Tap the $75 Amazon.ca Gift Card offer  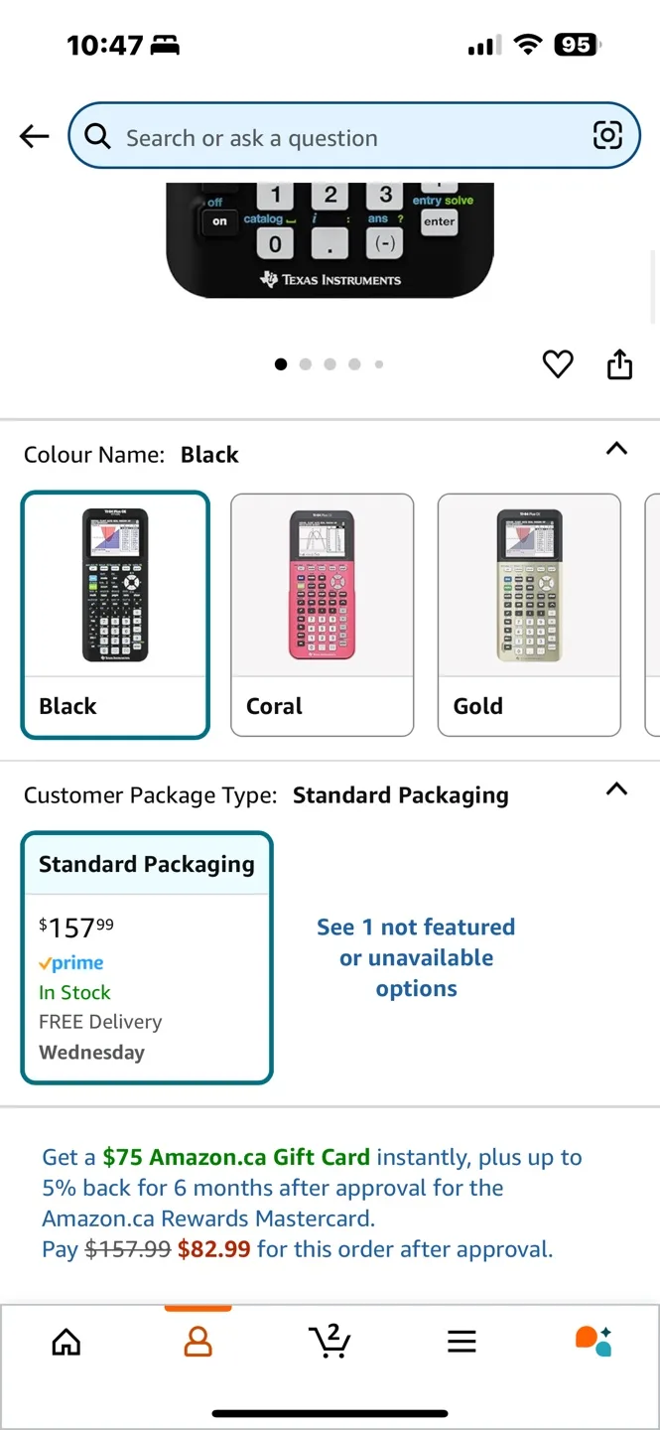click(x=236, y=1156)
